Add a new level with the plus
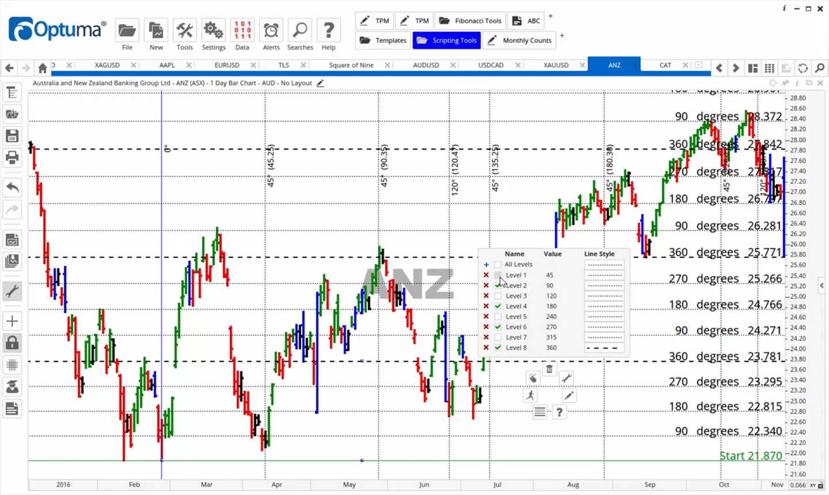This screenshot has width=829, height=495. tap(486, 265)
